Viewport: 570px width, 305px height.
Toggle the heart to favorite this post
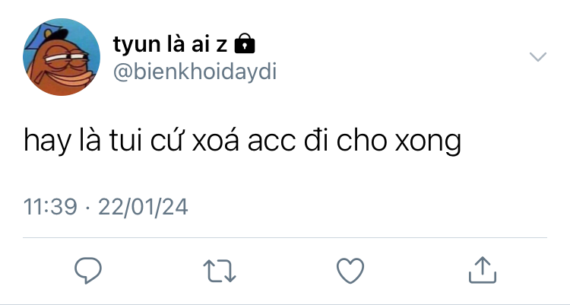(x=350, y=271)
